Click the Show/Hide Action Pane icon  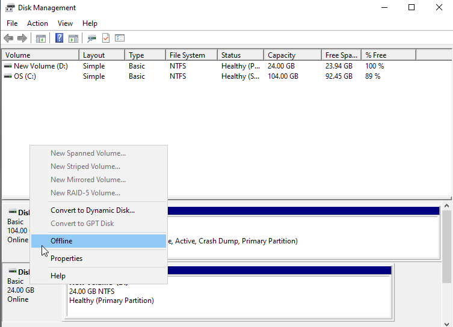tap(73, 38)
